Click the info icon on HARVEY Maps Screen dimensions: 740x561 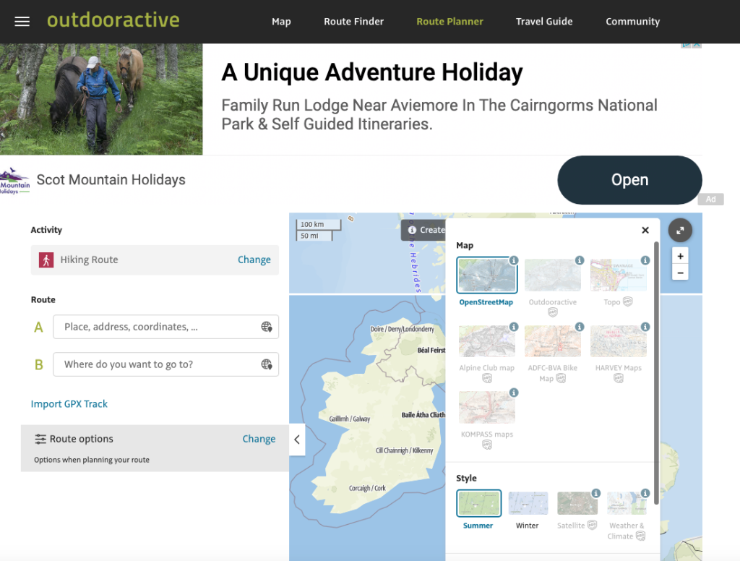[645, 327]
